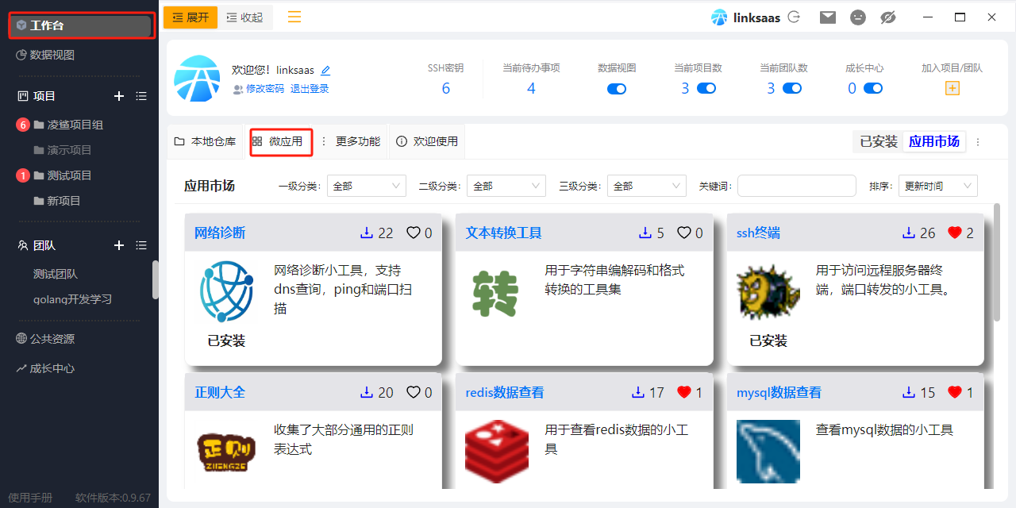Like the 正则大全 heart icon
The width and height of the screenshot is (1016, 508).
(413, 392)
